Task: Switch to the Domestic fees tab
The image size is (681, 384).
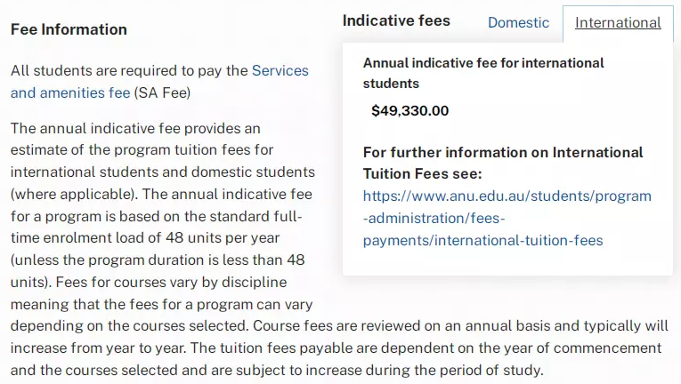Action: [x=518, y=23]
